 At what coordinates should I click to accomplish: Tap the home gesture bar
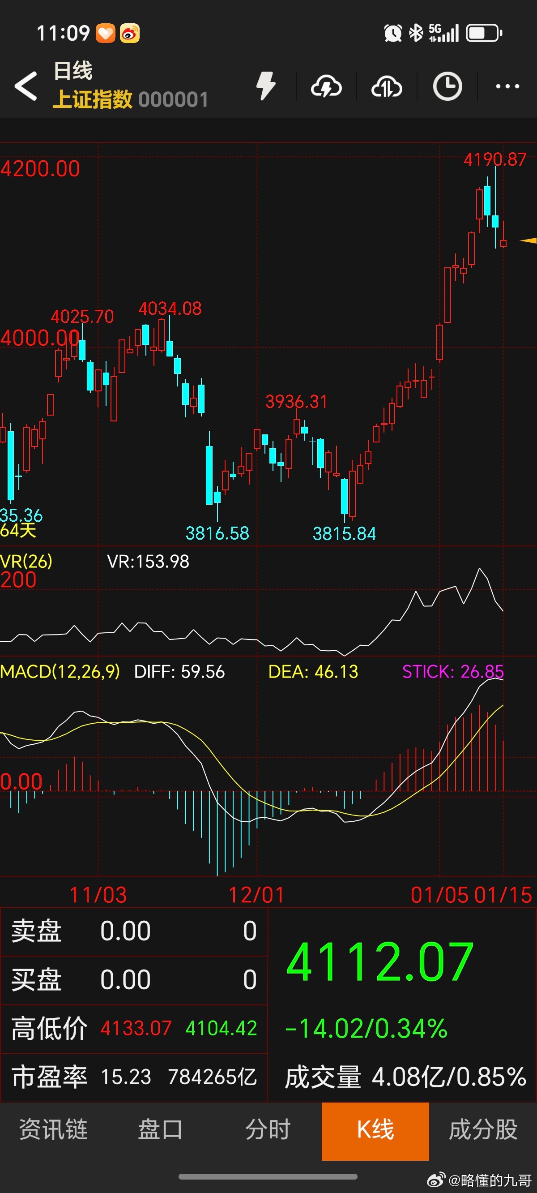click(268, 1176)
